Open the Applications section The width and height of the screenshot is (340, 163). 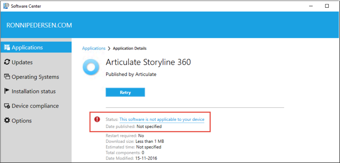(36, 47)
